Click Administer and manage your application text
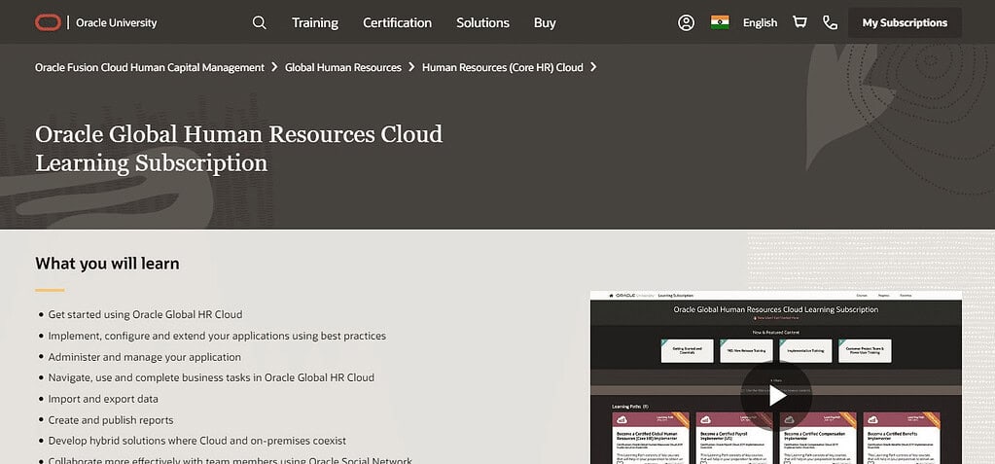 145,357
